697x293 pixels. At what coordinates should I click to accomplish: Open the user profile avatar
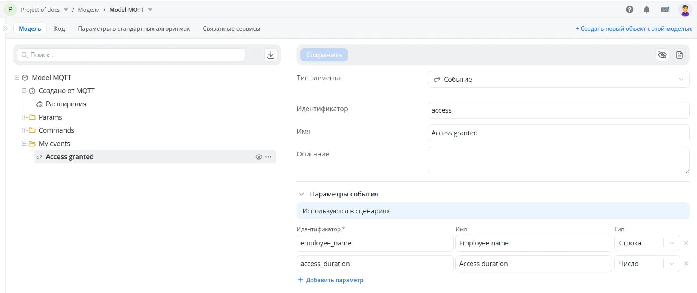(685, 9)
